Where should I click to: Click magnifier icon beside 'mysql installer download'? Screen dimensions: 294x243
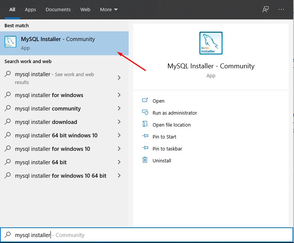pos(7,122)
